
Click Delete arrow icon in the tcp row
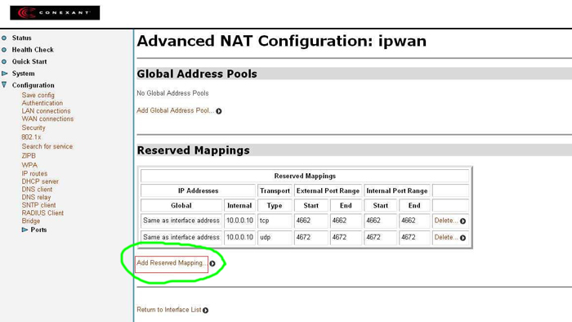pyautogui.click(x=463, y=221)
